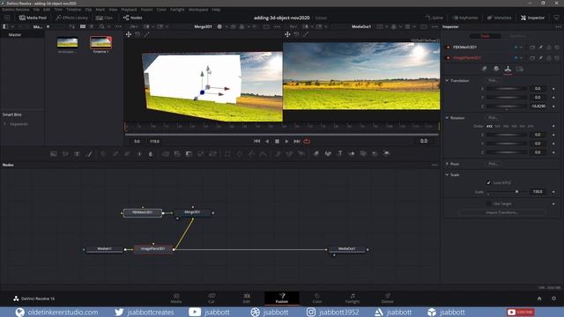This screenshot has height=317, width=564.
Task: Add a Text 3D node from the toolbar
Action: [x=340, y=154]
